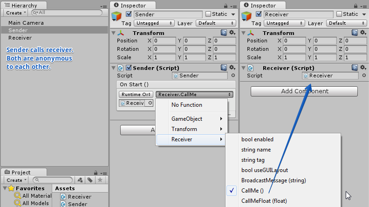The height and width of the screenshot is (207, 369).
Task: Collapse Receiver Transform component foldout
Action: coord(244,33)
